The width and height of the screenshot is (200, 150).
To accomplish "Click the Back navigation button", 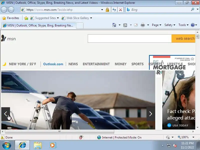I will pos(4,10).
